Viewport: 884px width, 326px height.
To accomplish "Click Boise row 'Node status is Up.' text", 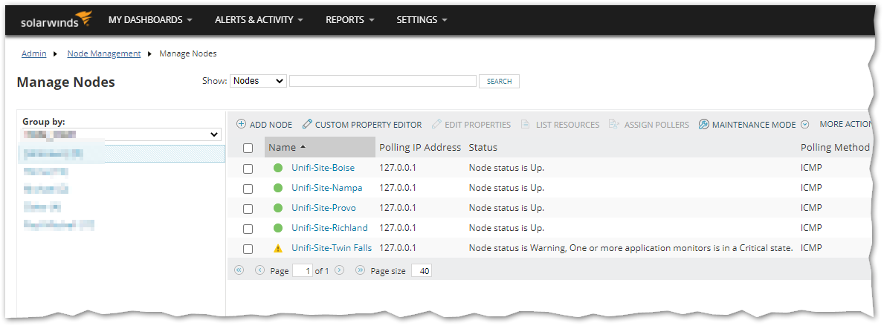I will tap(506, 168).
